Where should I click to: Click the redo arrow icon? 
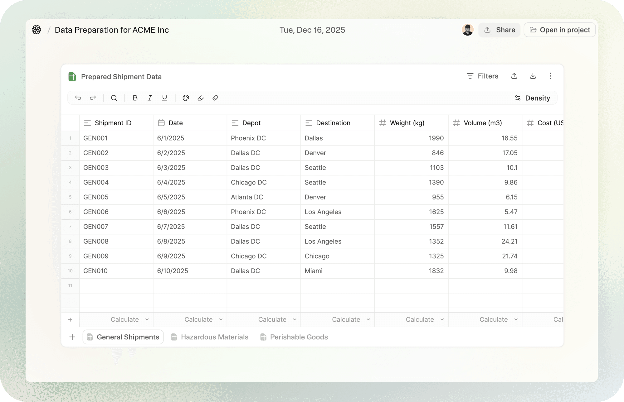tap(93, 98)
